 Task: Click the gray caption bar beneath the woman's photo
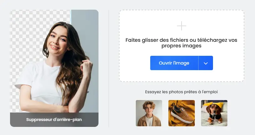(x=54, y=120)
